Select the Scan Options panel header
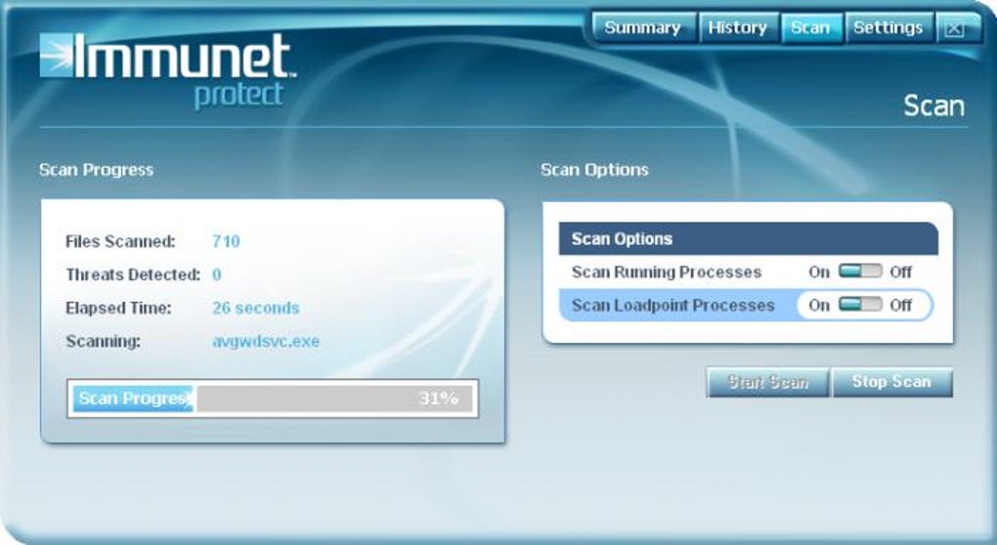Image resolution: width=997 pixels, height=545 pixels. click(x=749, y=239)
